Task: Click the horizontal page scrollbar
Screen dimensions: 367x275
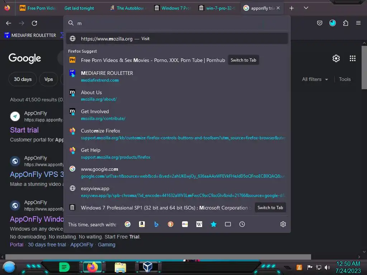Action: 158,256
